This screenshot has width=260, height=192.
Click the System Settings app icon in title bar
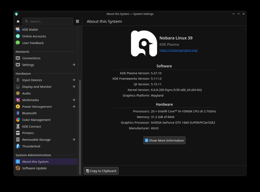tap(16, 14)
